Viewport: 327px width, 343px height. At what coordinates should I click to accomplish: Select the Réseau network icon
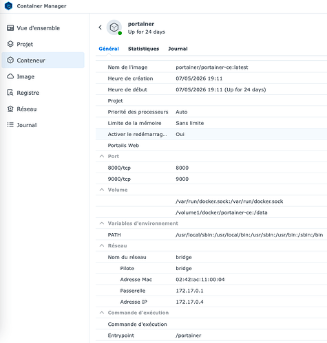(10, 109)
